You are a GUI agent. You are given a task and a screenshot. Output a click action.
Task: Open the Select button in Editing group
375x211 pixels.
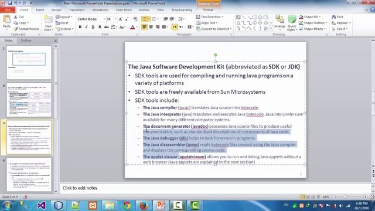pos(340,29)
